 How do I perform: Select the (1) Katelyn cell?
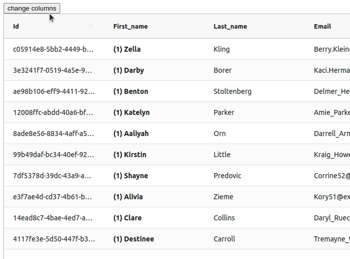tap(154, 112)
